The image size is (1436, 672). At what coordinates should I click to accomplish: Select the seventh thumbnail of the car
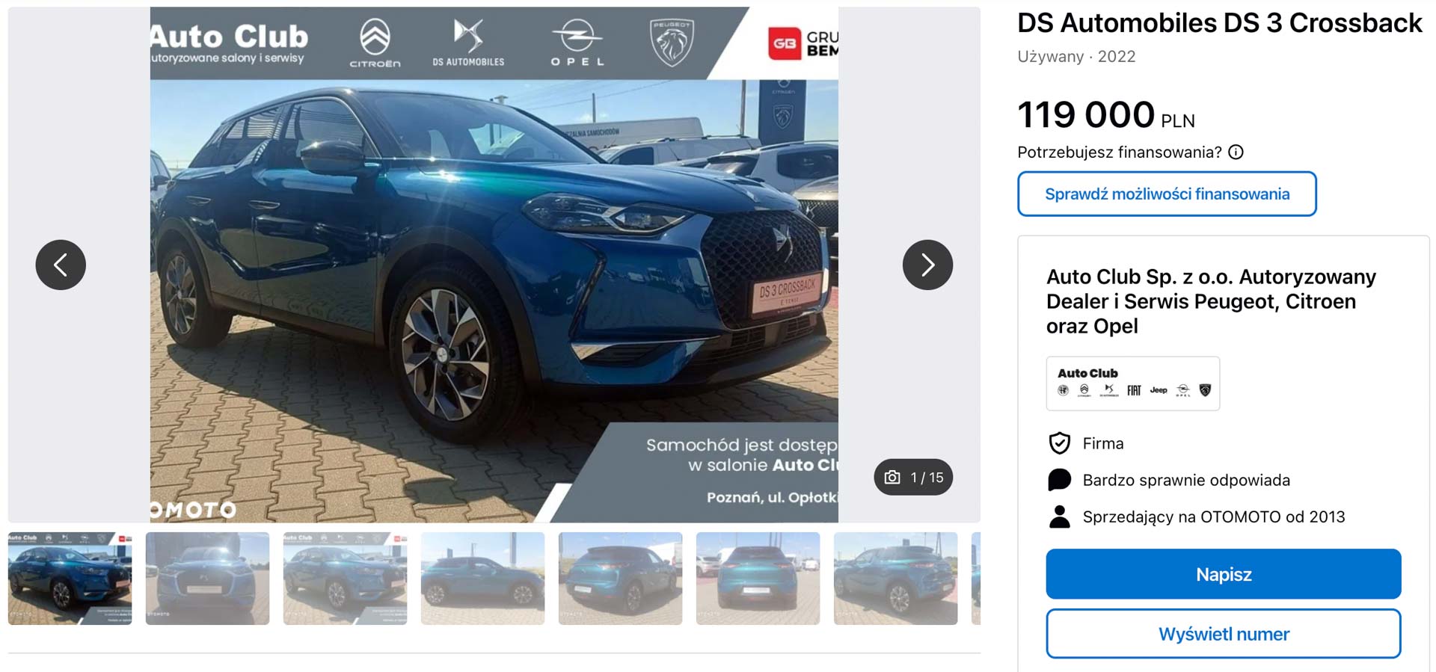pyautogui.click(x=895, y=579)
